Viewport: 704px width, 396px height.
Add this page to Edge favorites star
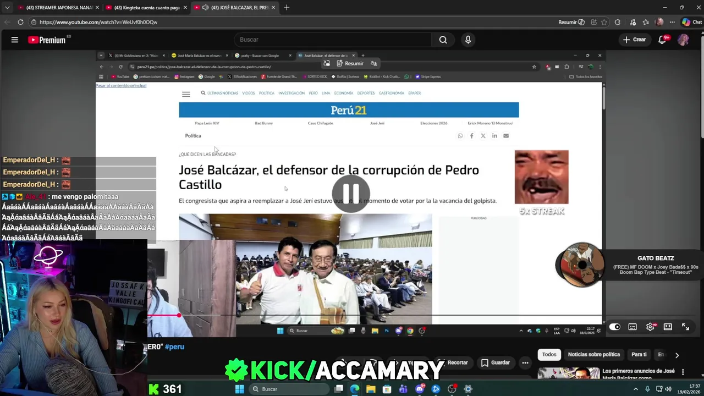click(604, 22)
